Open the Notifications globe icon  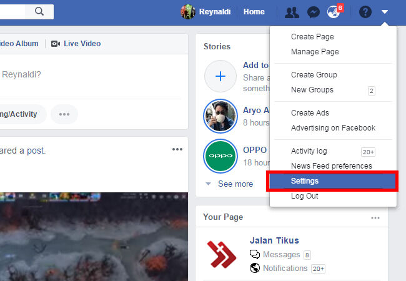(x=334, y=12)
